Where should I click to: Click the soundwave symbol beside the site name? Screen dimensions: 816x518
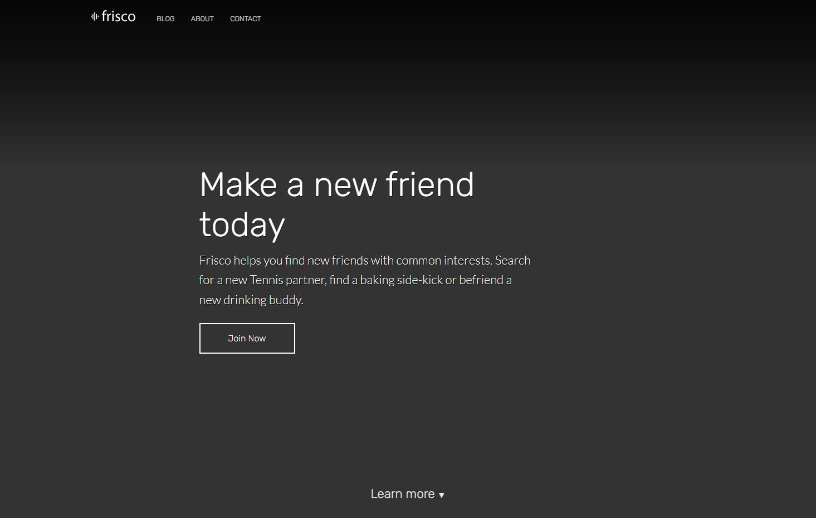point(94,17)
